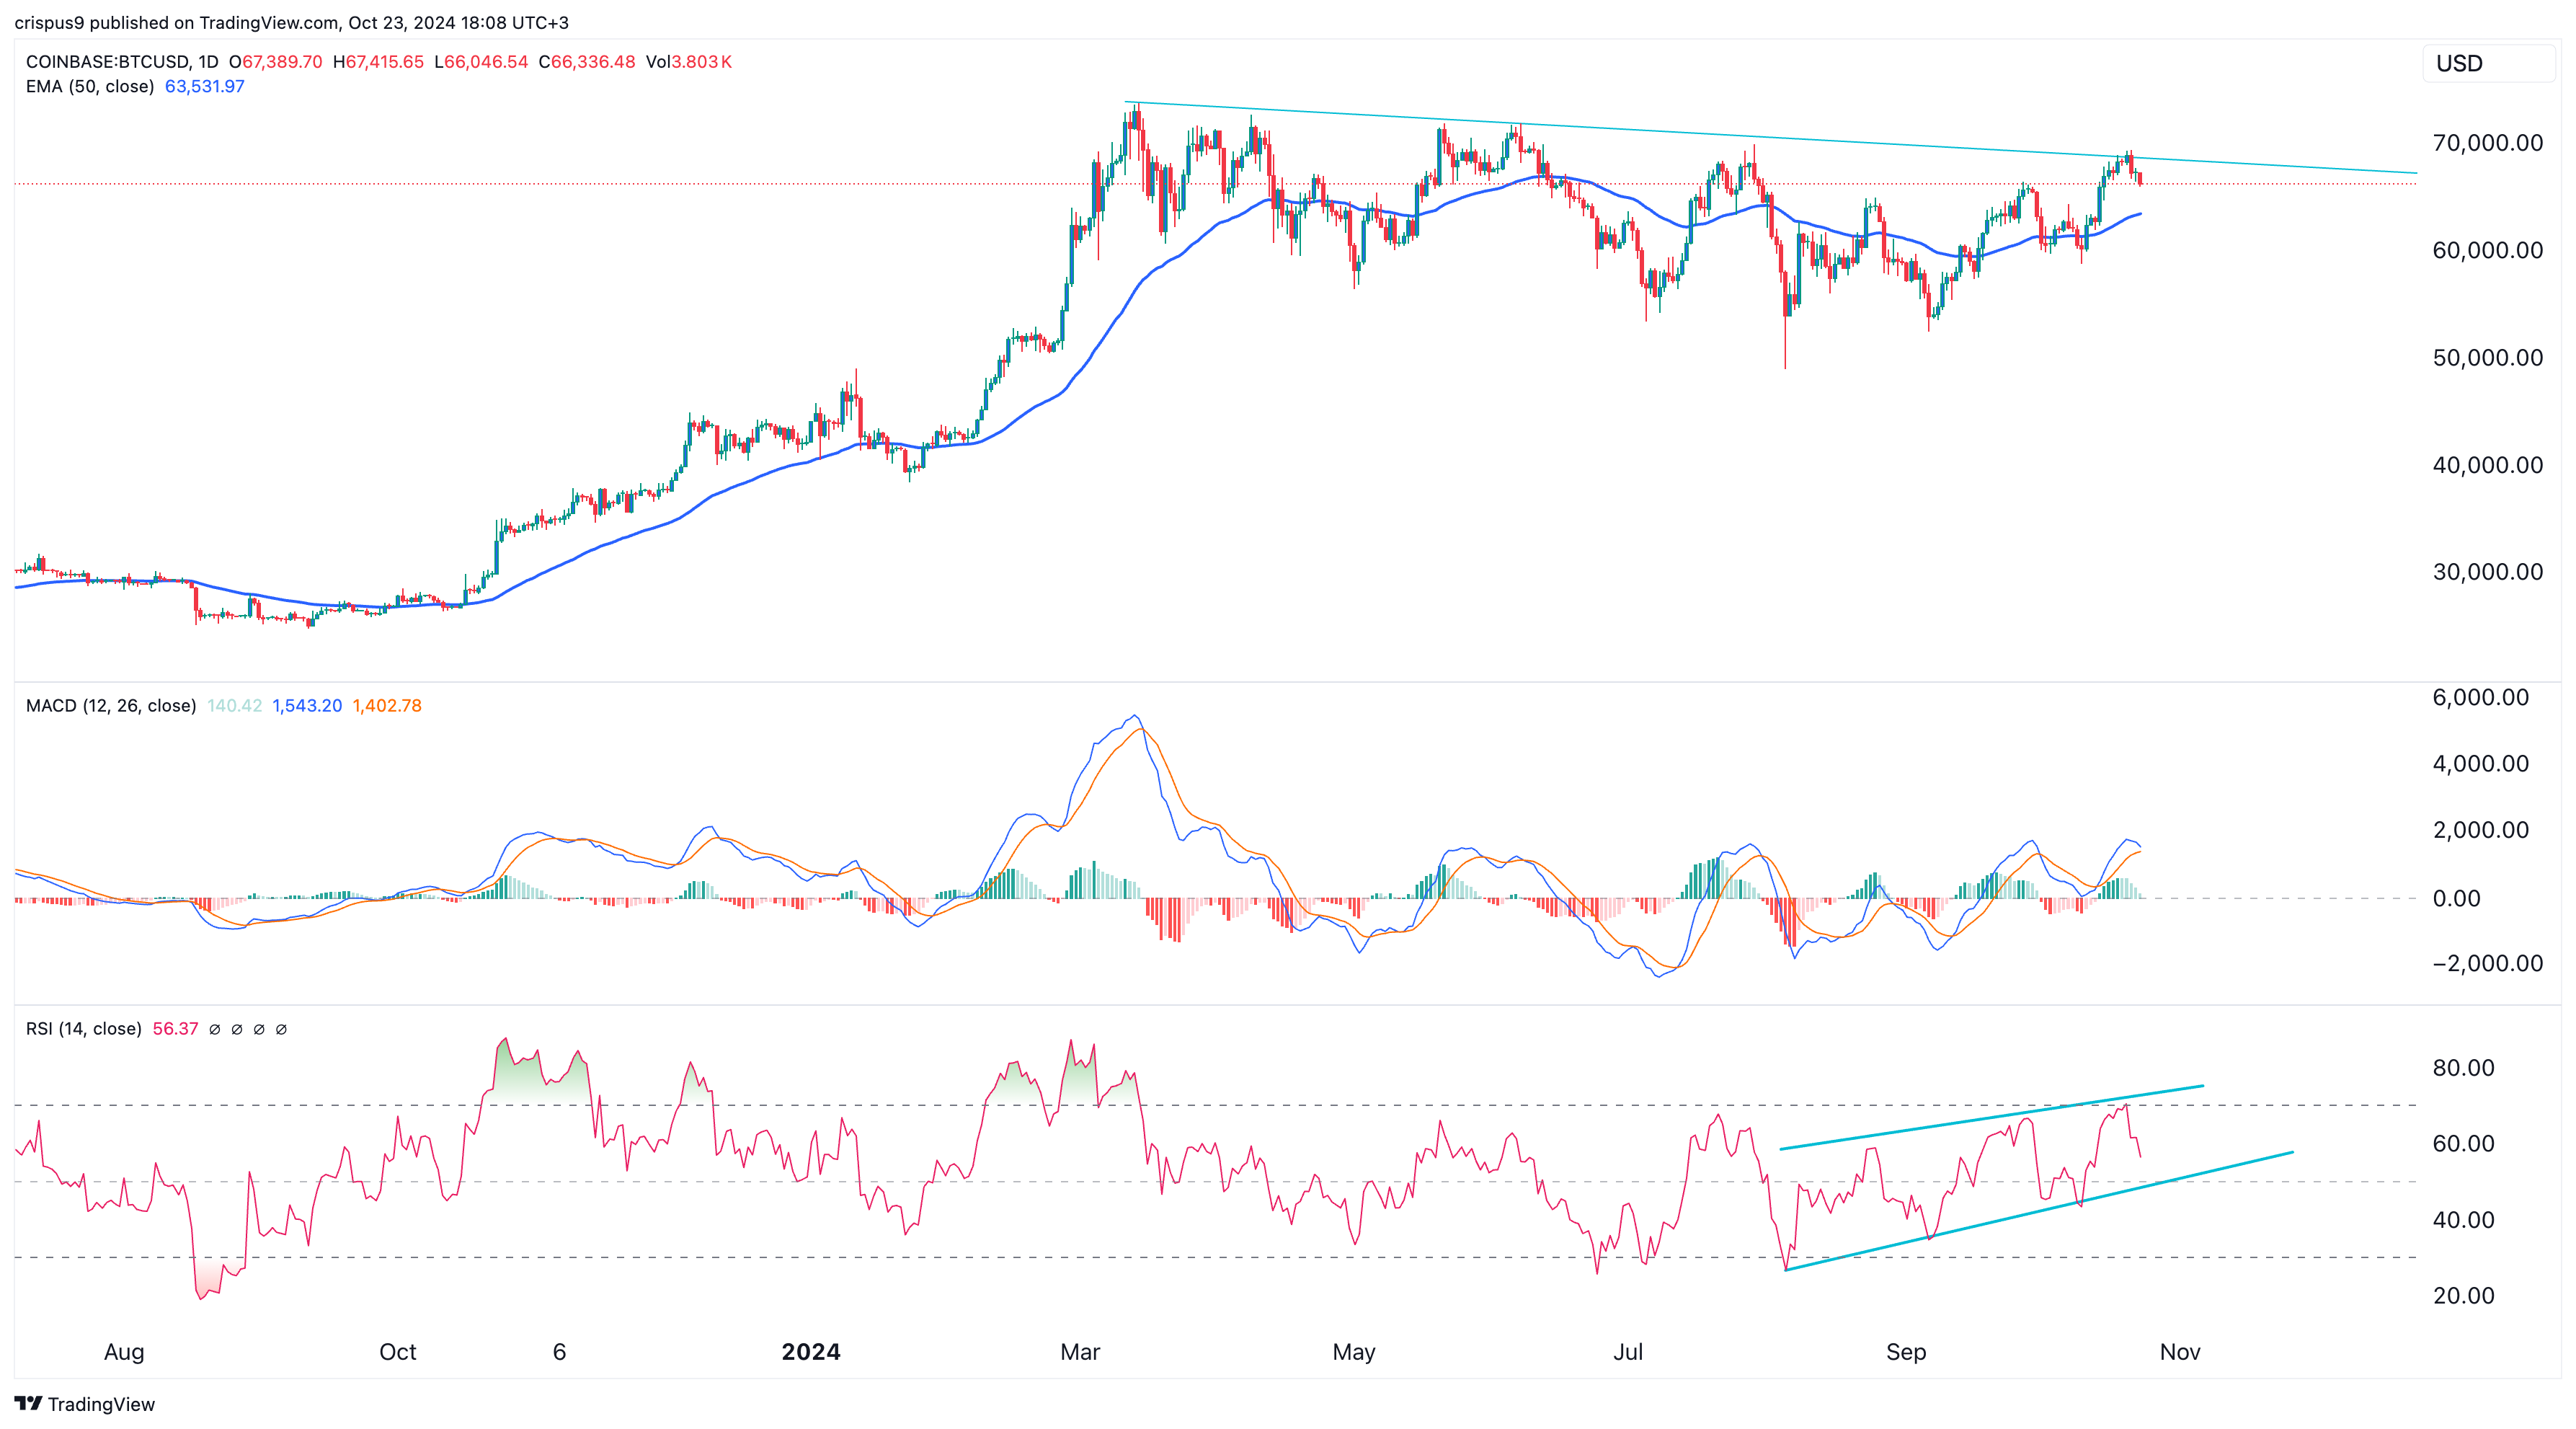Open the USD currency selector

tap(2488, 64)
